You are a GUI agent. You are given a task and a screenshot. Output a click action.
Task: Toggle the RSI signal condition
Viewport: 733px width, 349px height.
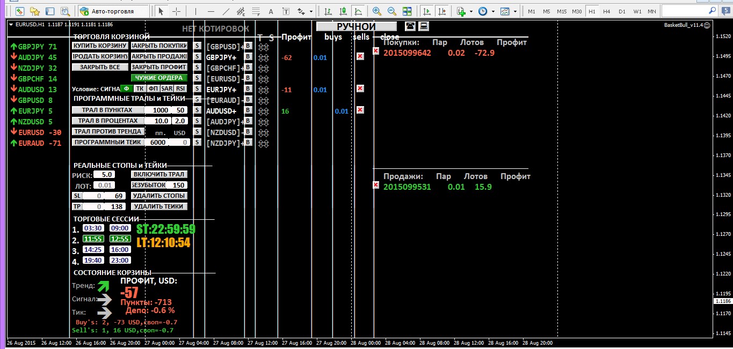click(x=180, y=88)
